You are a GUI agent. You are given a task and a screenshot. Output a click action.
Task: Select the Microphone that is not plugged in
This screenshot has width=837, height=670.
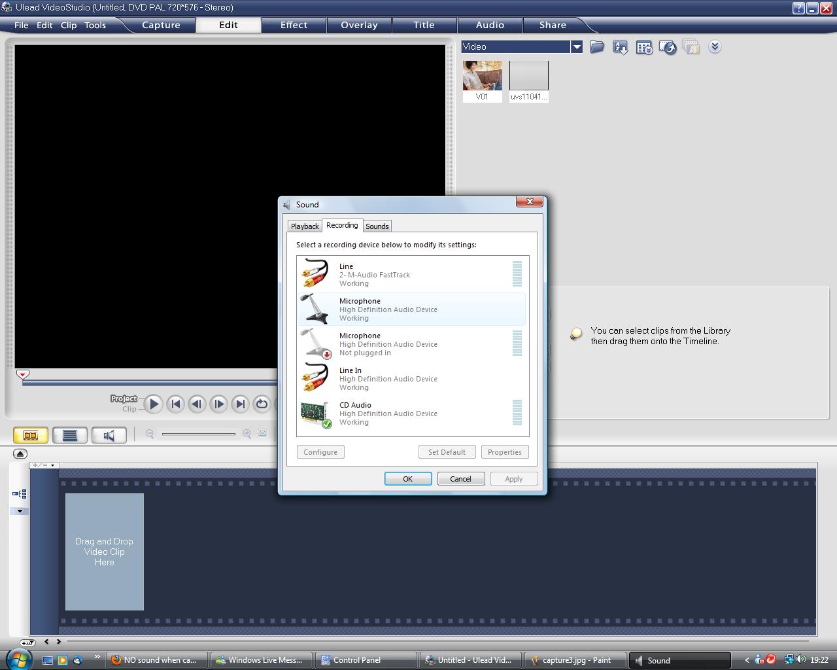pos(413,344)
